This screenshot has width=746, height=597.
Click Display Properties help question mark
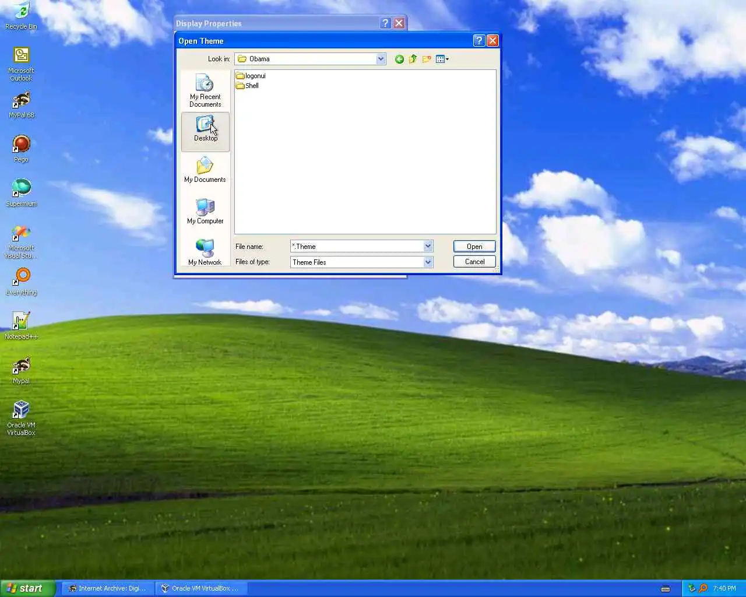click(385, 23)
